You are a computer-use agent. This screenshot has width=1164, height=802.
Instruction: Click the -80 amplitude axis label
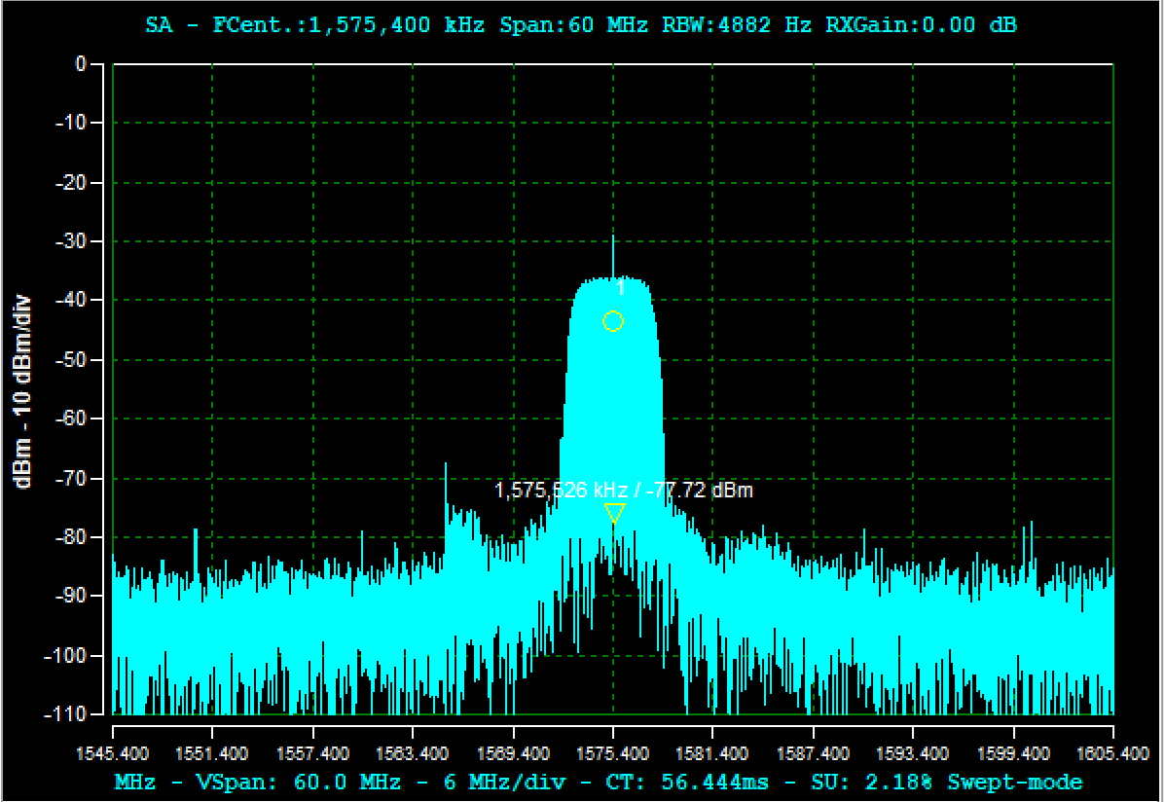pos(71,536)
